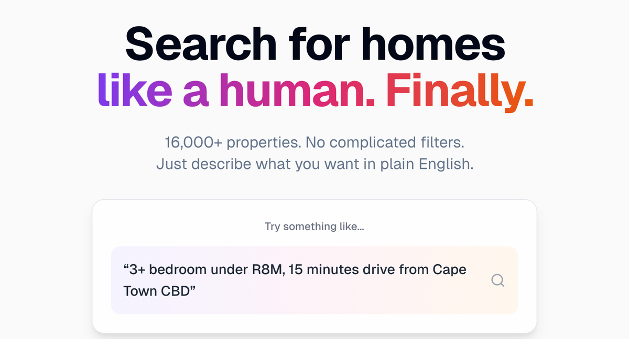This screenshot has width=629, height=339.
Task: Click the magnifying glass search icon
Action: pyautogui.click(x=497, y=280)
